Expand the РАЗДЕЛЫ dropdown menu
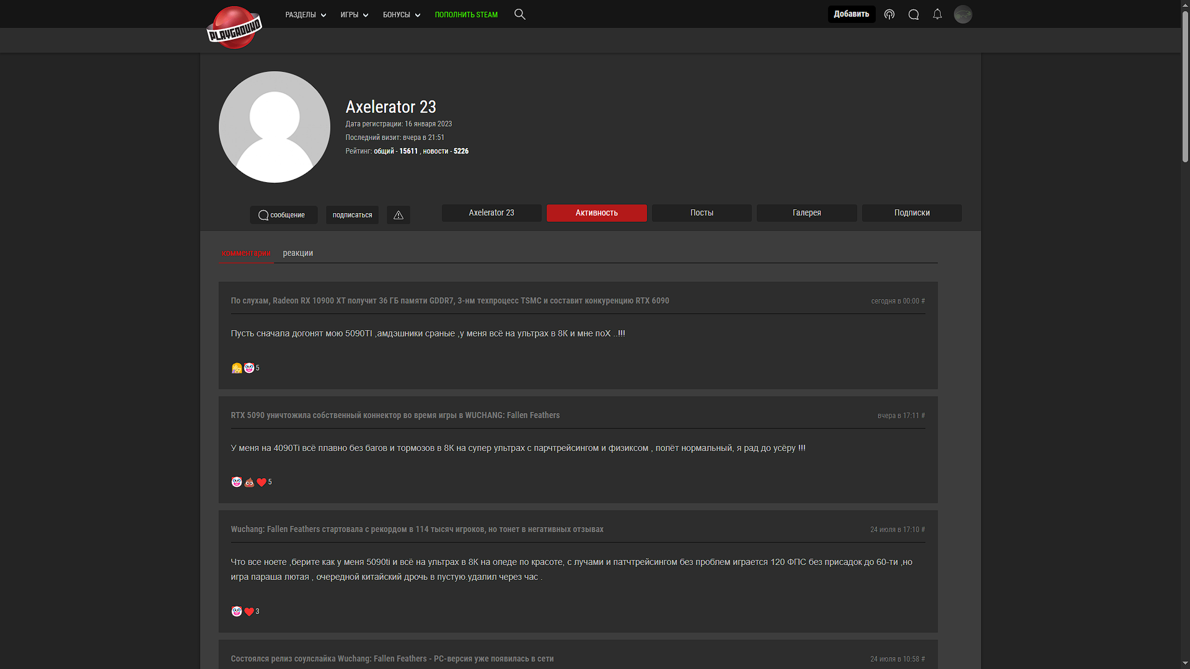1190x669 pixels. coord(306,15)
